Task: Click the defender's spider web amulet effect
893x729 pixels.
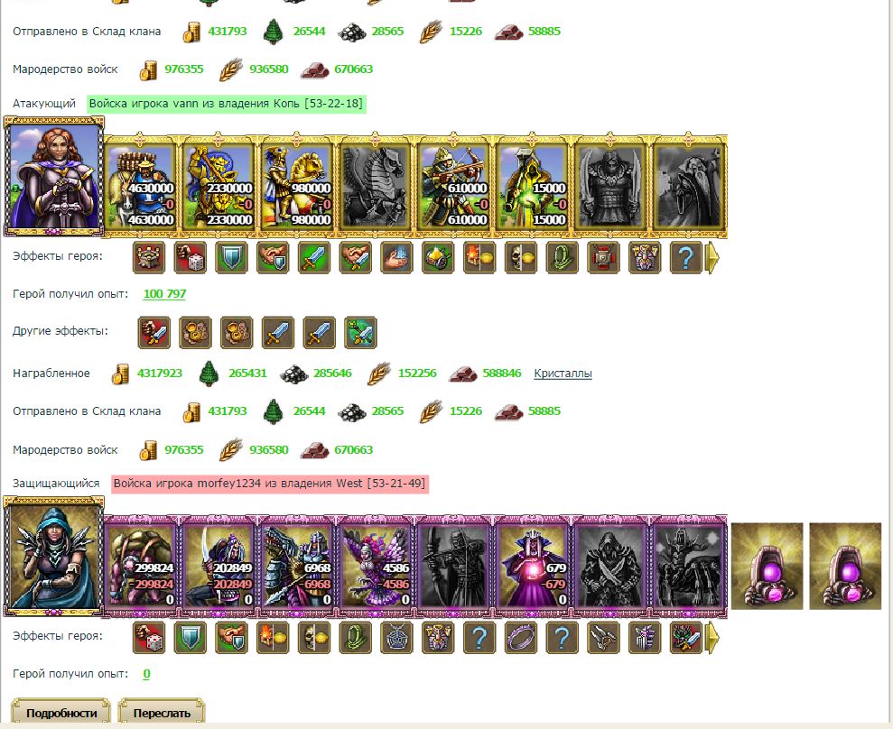Action: tap(396, 638)
